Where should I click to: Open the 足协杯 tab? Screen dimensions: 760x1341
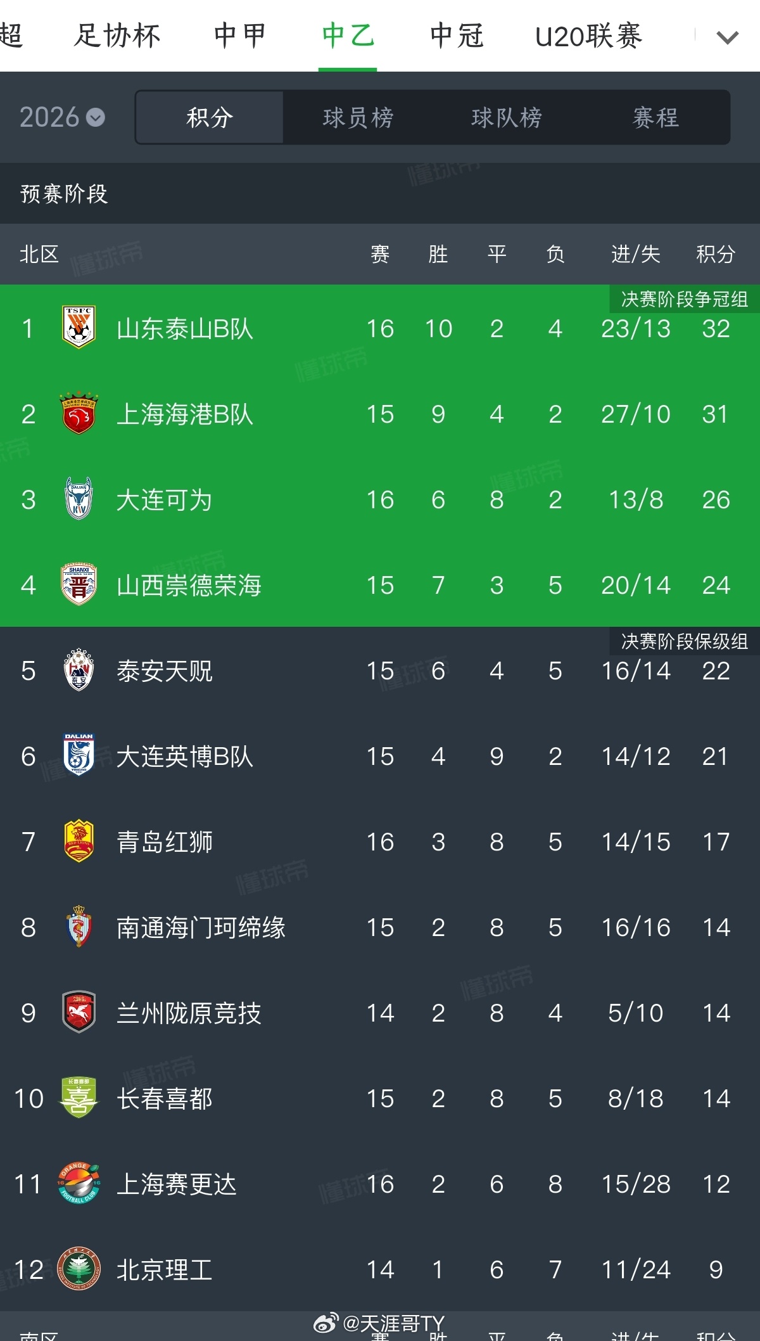coord(117,35)
